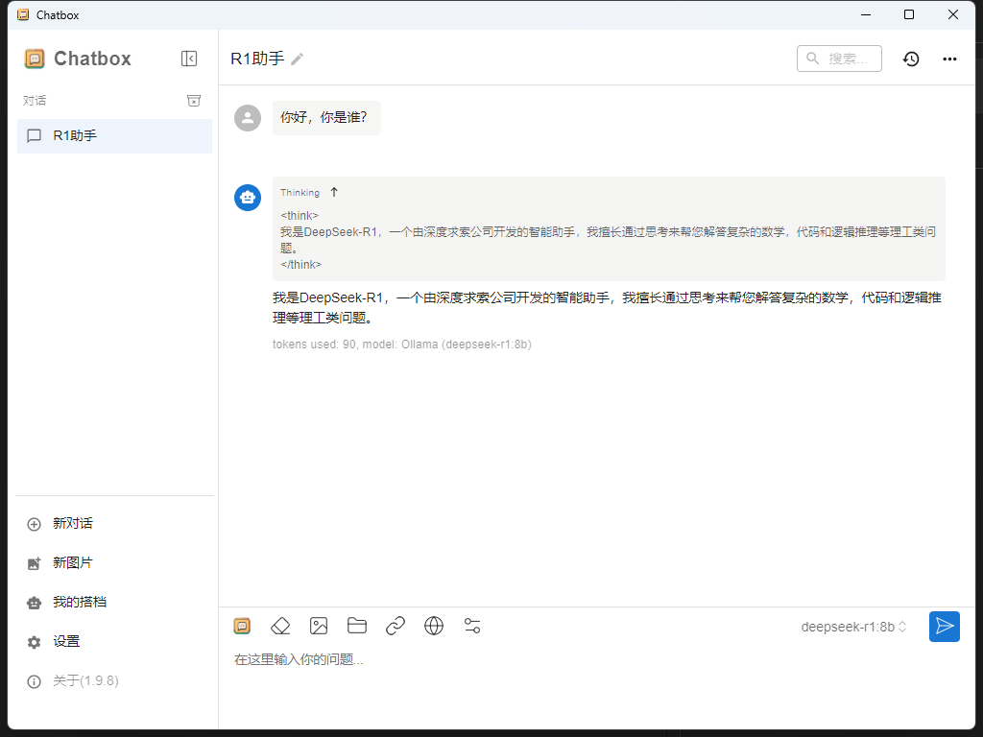Click the assistant reply starting 我是DeepSeek-R1
983x737 pixels.
coord(607,308)
